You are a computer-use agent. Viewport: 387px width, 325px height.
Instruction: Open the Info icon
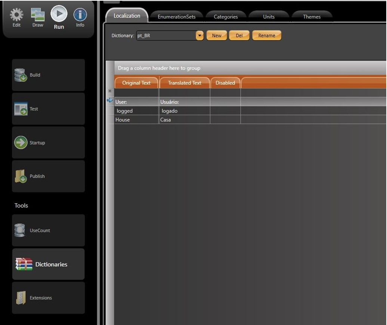coord(80,15)
